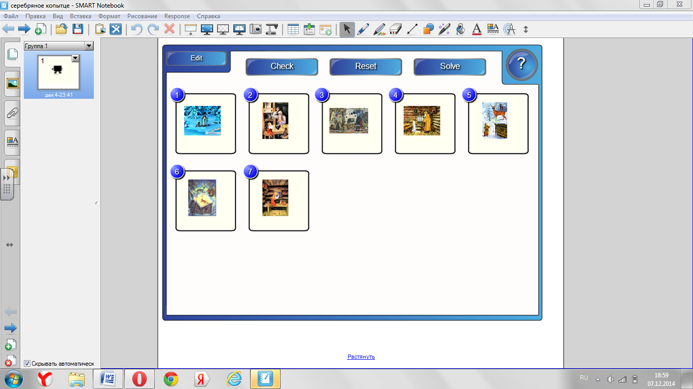Expand the Группа 1 dropdown
Screen dimensions: 693x389
coord(89,46)
